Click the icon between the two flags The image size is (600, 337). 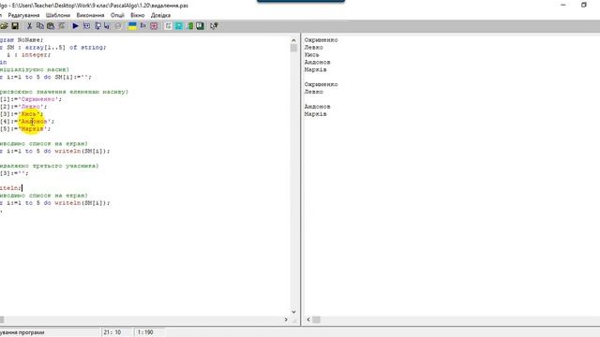coord(143,26)
